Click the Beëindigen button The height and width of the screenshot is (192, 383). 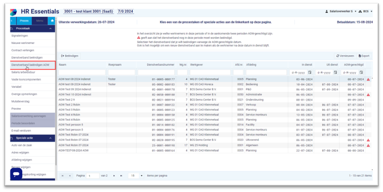click(70, 56)
